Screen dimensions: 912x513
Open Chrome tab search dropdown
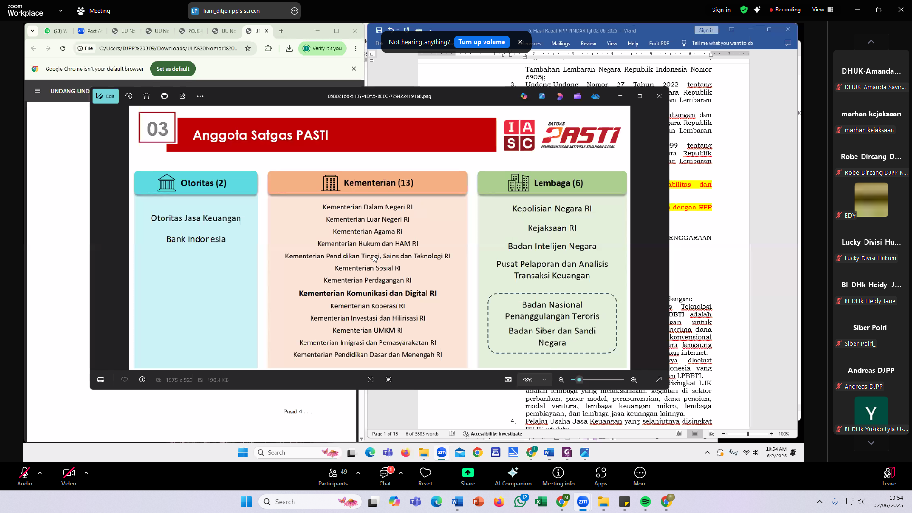coord(32,31)
